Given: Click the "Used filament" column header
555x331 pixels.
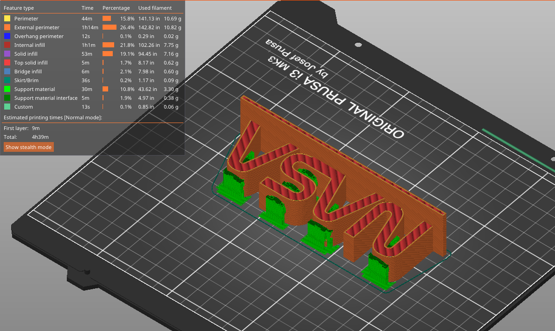Looking at the screenshot, I should tap(155, 8).
